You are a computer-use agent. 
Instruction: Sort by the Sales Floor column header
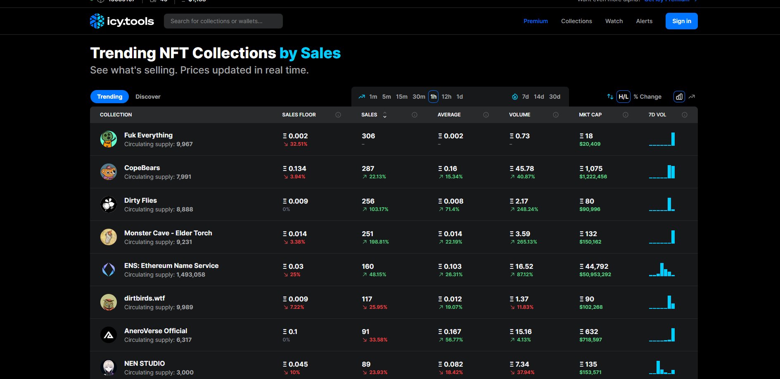tap(299, 115)
